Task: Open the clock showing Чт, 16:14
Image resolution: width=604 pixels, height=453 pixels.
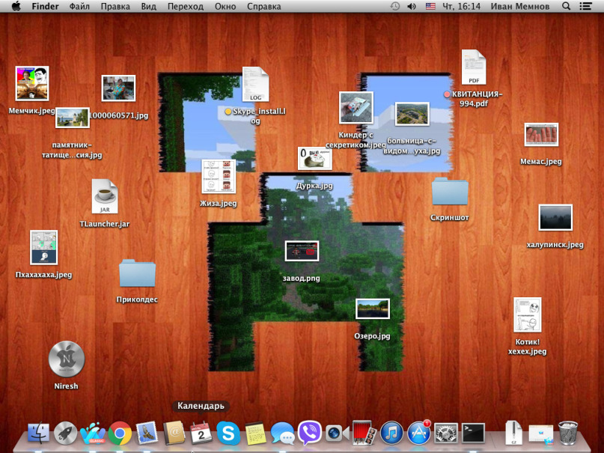Action: 461,6
